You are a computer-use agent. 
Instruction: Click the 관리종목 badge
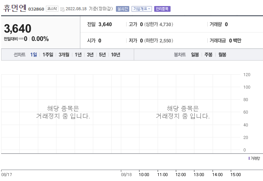coord(162,9)
